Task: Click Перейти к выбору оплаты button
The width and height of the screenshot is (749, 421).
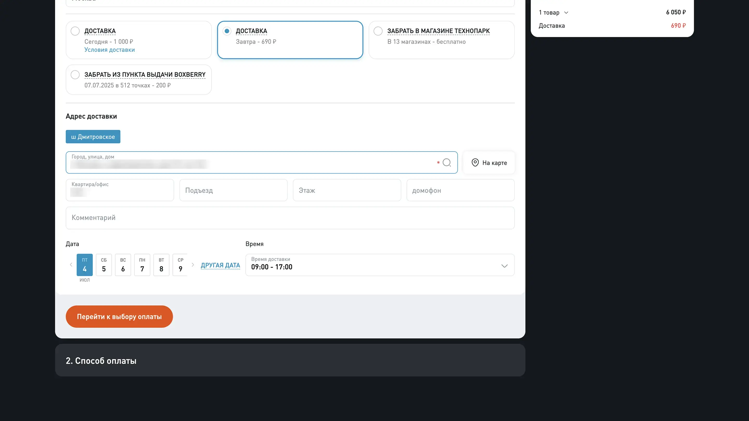Action: point(119,317)
